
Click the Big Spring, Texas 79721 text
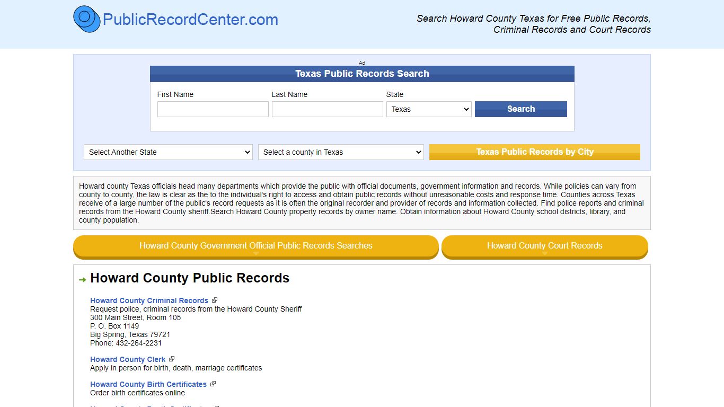click(x=130, y=334)
